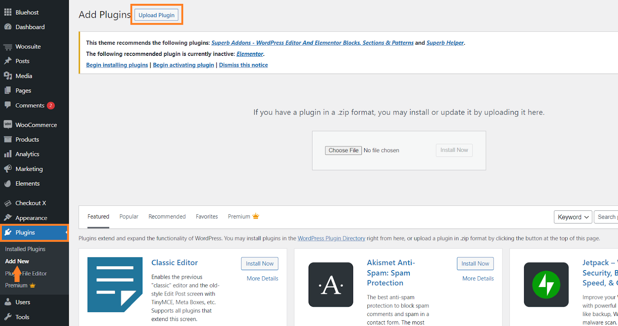This screenshot has width=618, height=326.
Task: Click the Bluehost grid icon
Action: point(8,12)
